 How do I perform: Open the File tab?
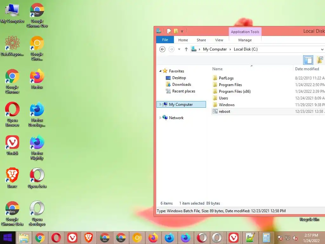tap(165, 40)
